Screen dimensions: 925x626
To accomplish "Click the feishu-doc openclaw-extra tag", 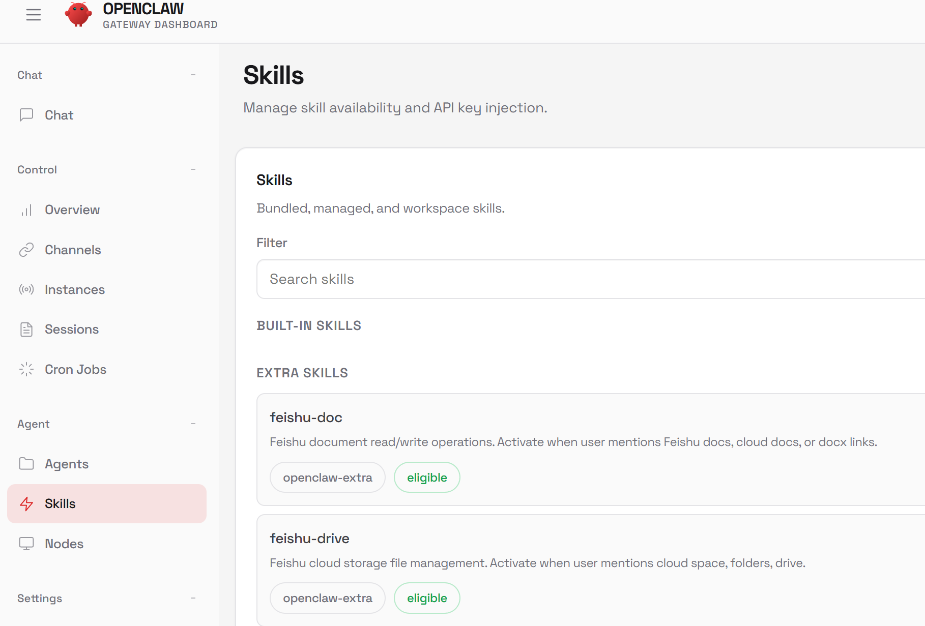I will (327, 478).
